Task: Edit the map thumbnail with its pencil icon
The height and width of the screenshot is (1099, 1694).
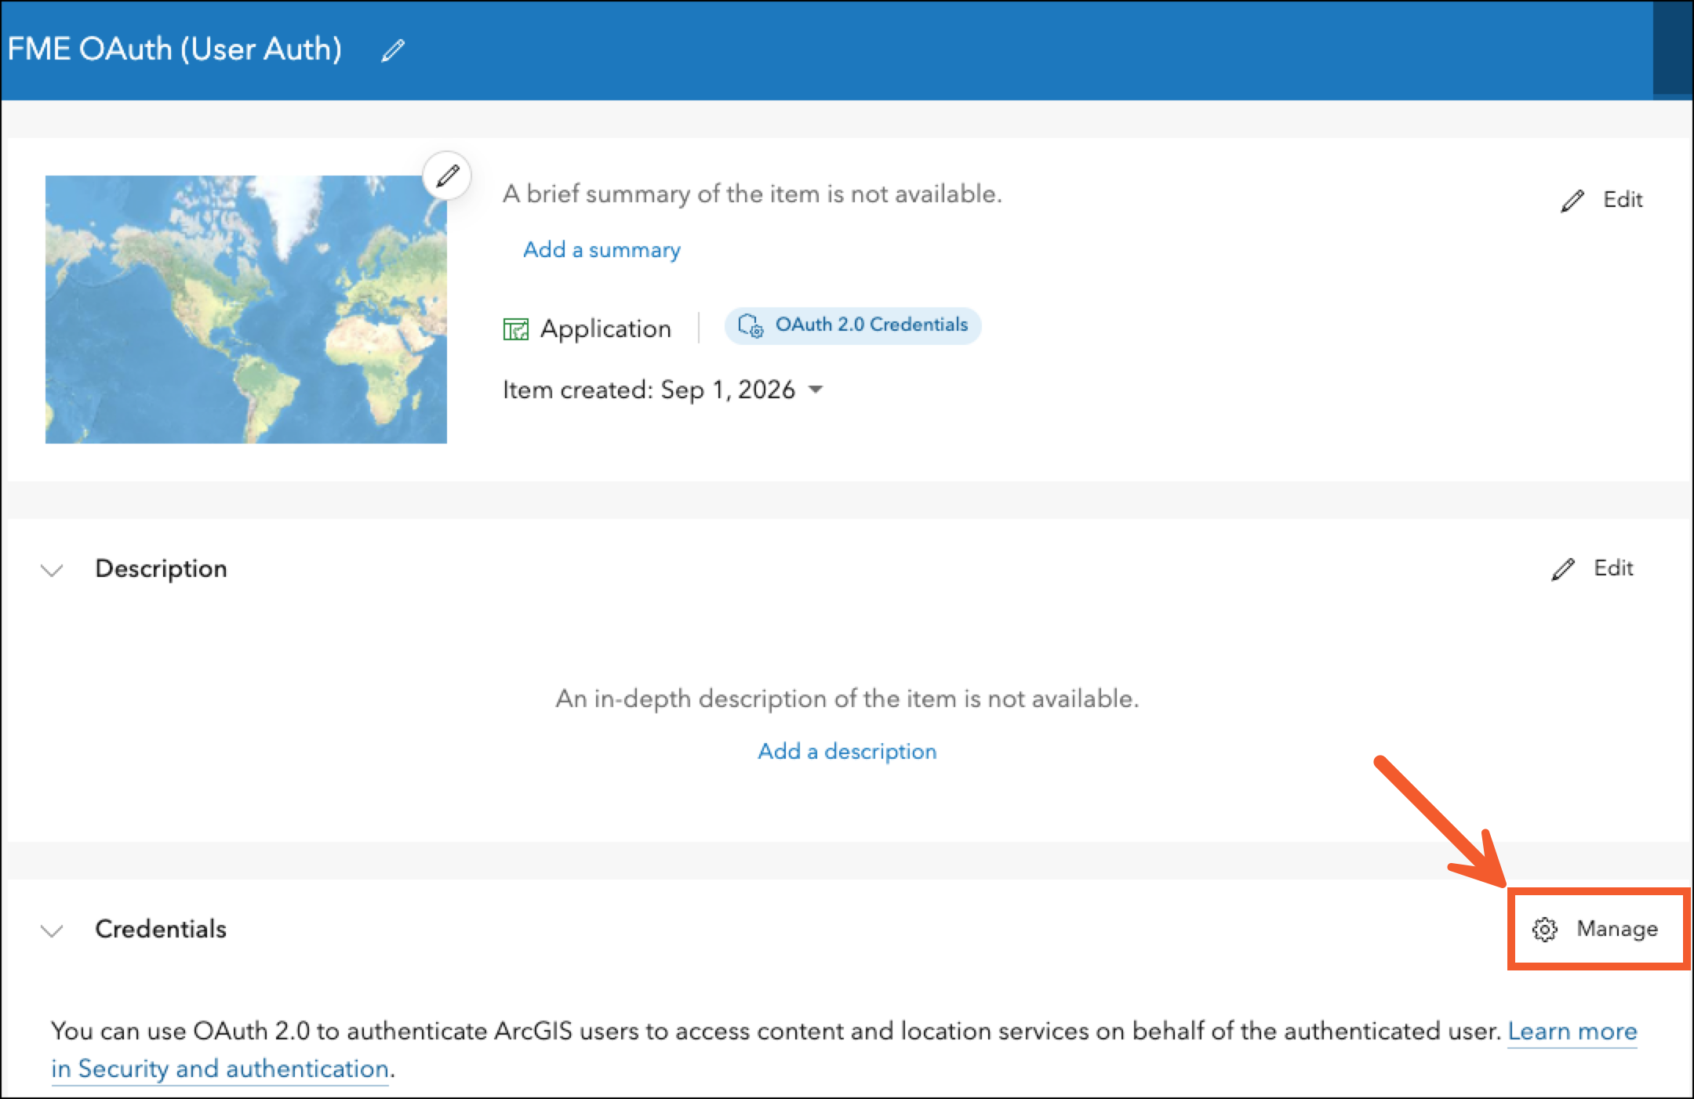Action: (447, 175)
